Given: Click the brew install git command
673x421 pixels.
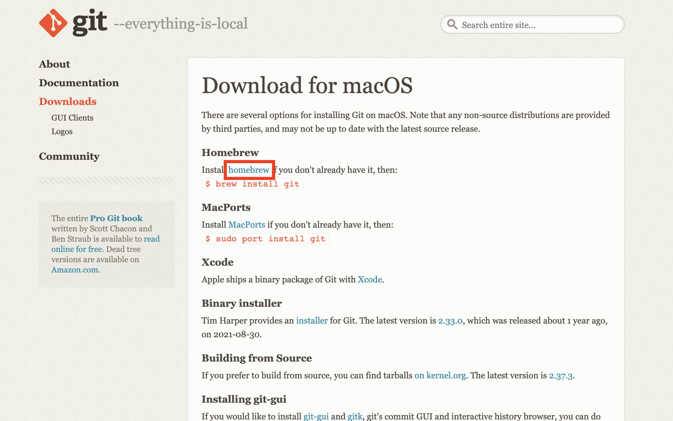Looking at the screenshot, I should tap(252, 184).
